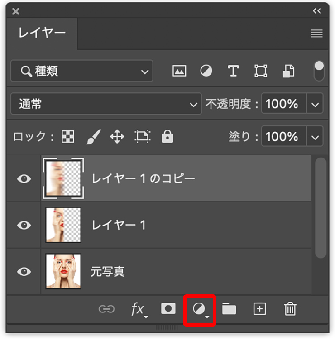The image size is (335, 341).
Task: Click the pixel layer filter icon
Action: tap(180, 71)
